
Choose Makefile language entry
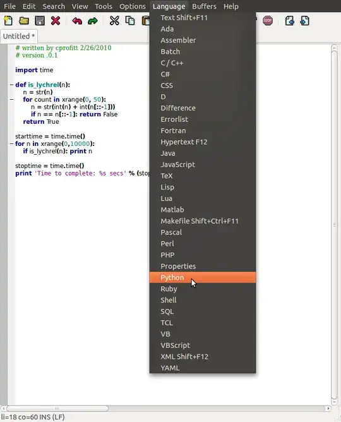click(x=203, y=221)
